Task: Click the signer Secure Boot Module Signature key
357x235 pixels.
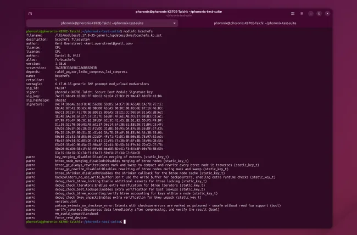Action: pos(104,92)
